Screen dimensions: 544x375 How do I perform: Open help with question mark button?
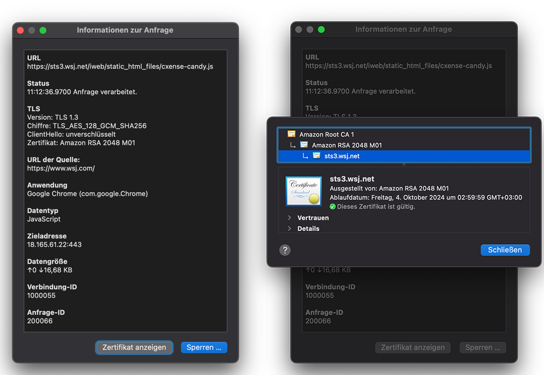[x=285, y=250]
